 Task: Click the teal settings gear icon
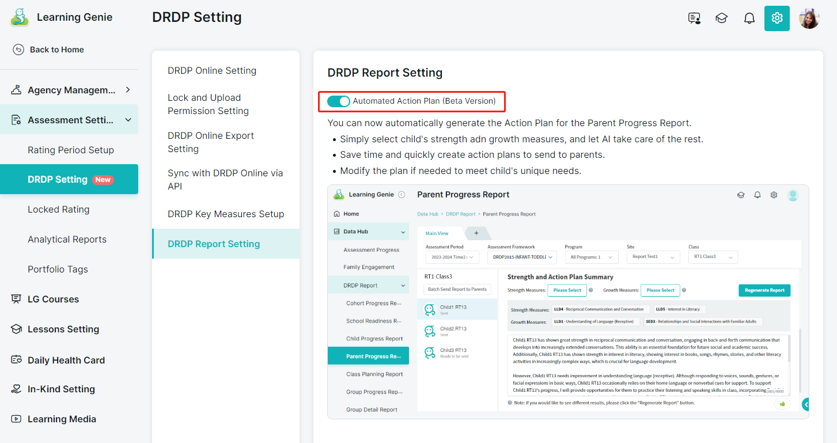[x=777, y=18]
